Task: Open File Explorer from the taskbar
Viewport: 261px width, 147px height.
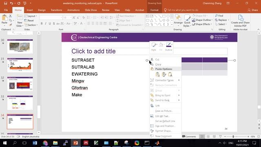Action: (55, 143)
